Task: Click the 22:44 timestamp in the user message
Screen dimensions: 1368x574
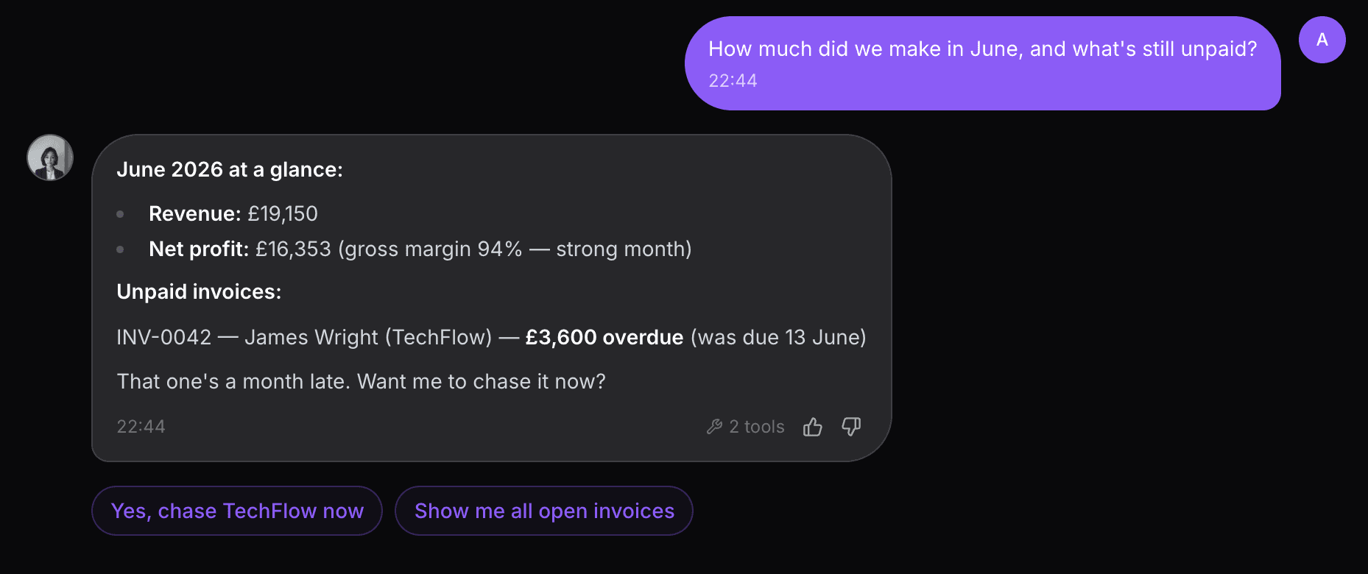Action: 733,81
